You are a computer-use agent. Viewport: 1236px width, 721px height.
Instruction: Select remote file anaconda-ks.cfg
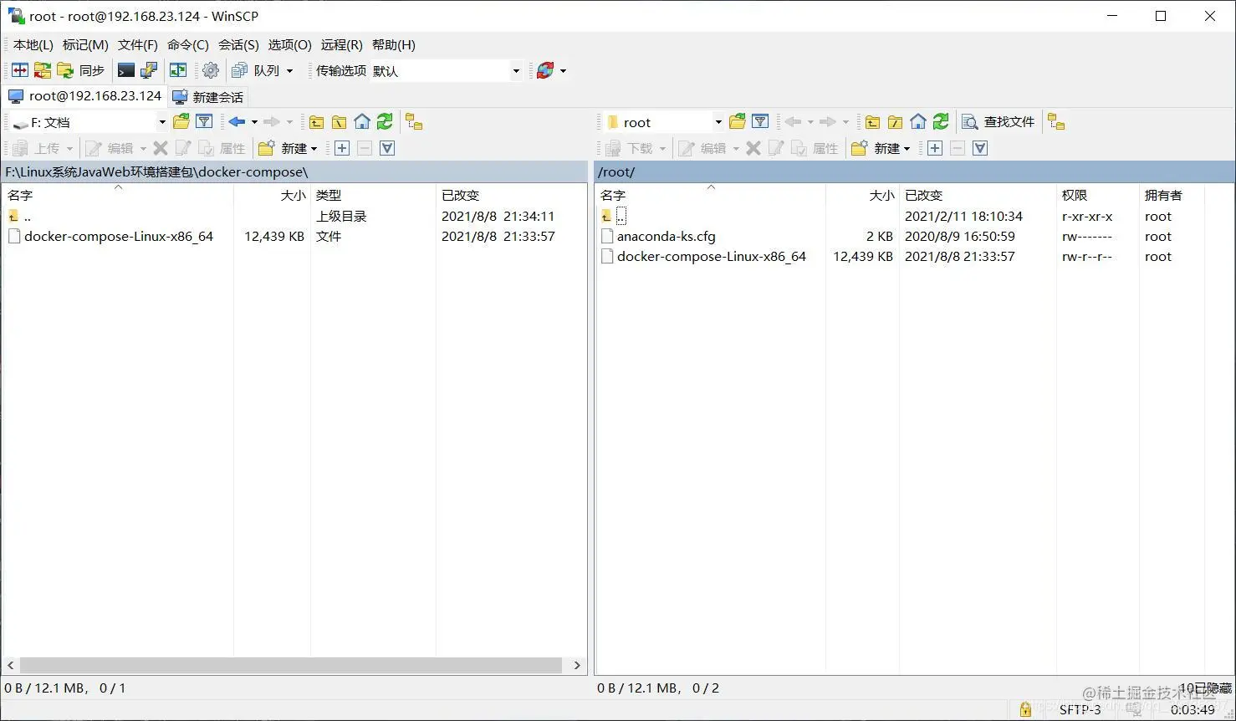tap(667, 237)
